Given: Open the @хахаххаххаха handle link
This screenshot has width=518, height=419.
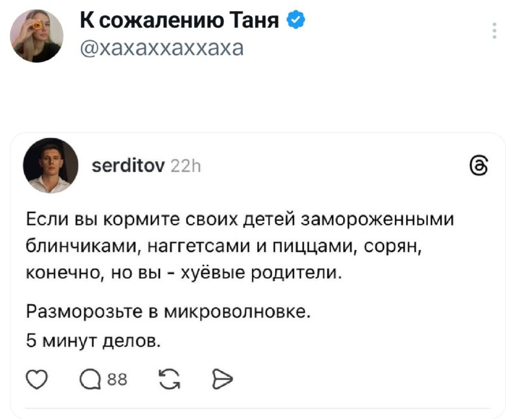Looking at the screenshot, I should coord(162,47).
